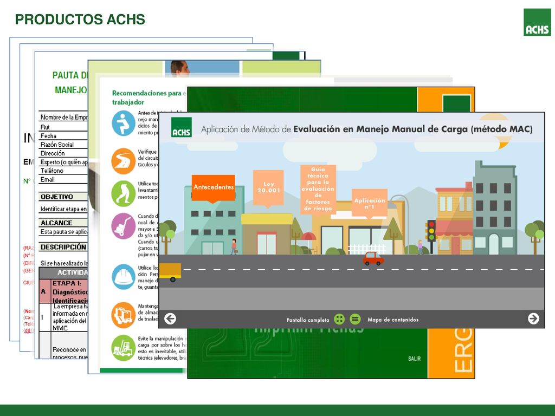
Task: Select the green lifting posture recommendation icon
Action: coord(124,193)
